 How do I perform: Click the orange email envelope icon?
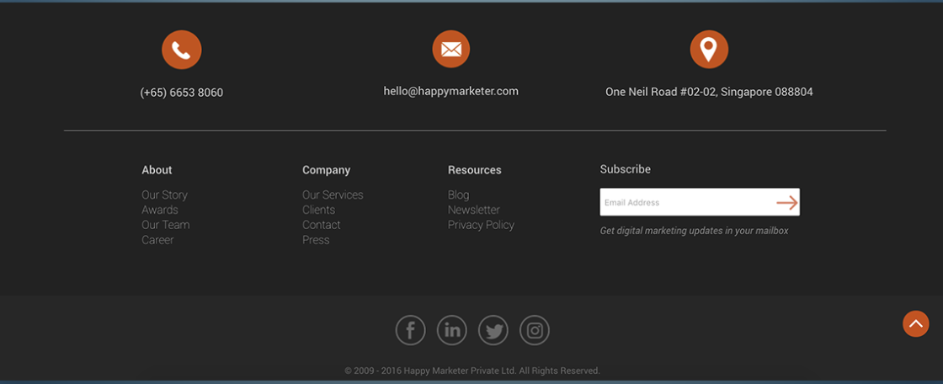451,50
